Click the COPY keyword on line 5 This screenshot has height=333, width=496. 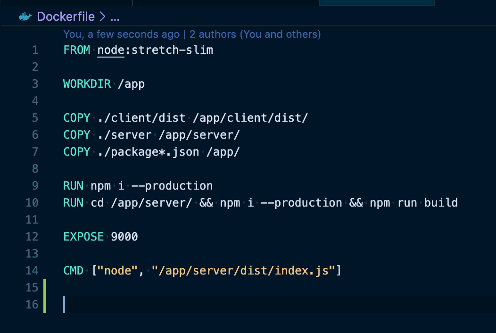[76, 117]
